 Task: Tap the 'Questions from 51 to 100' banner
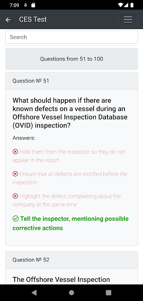(72, 59)
